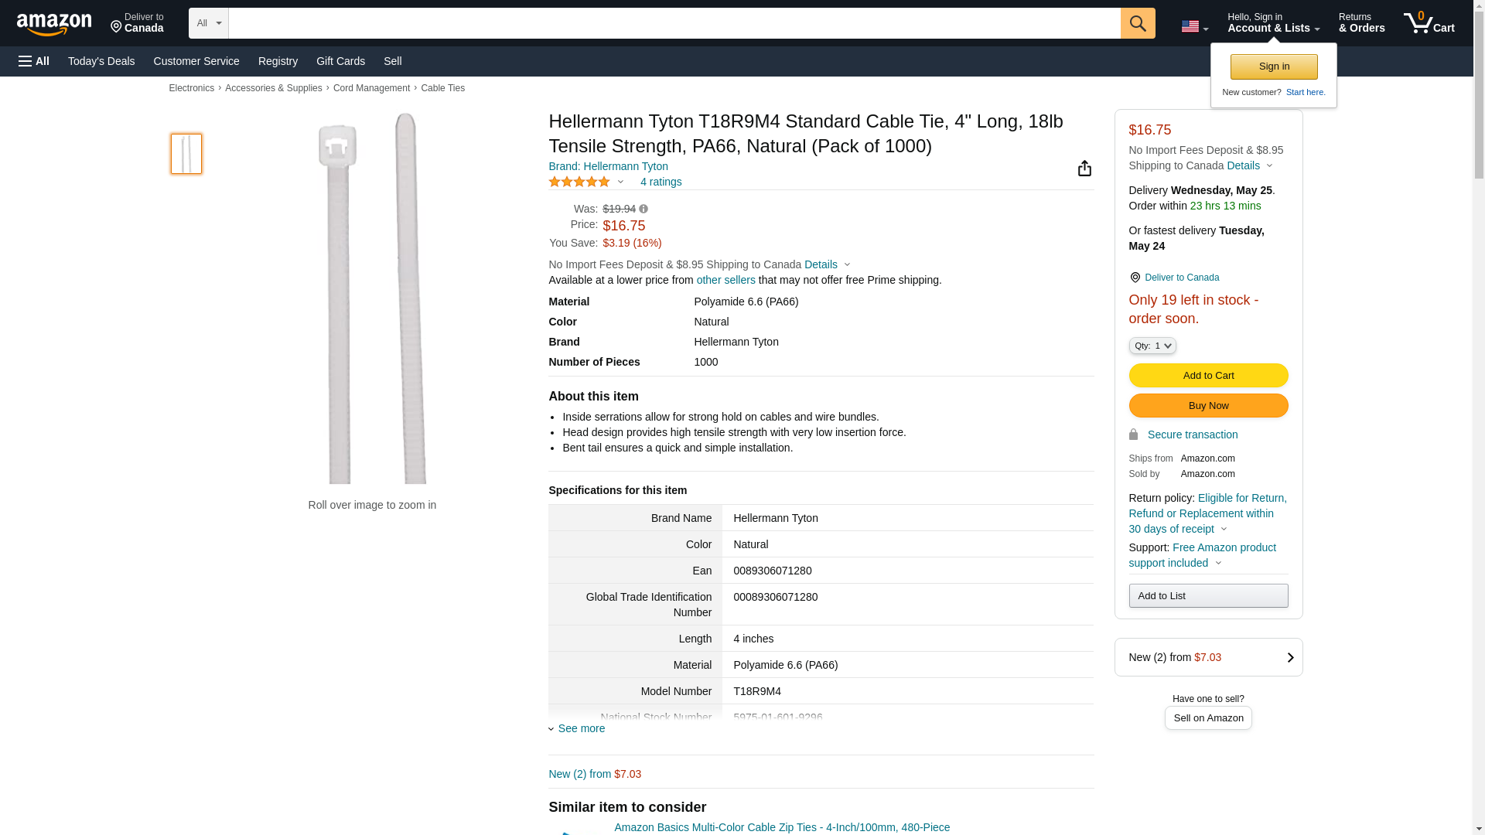Click the search magnifier button

click(1138, 23)
